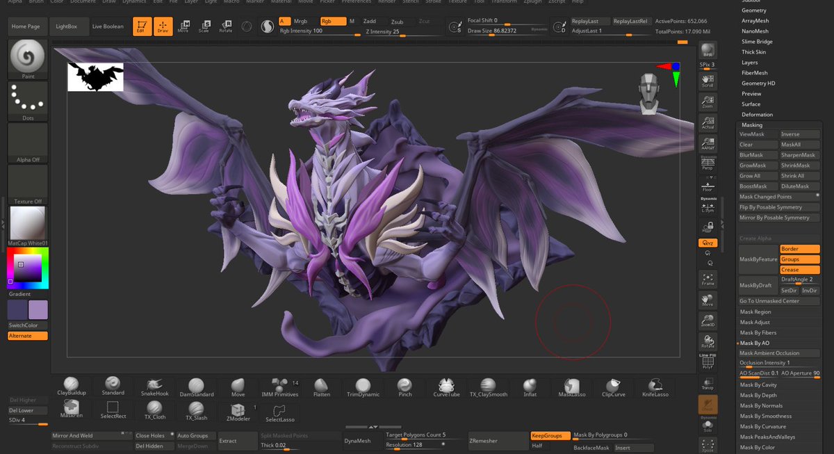The image size is (834, 454).
Task: Pick the Pinch brush
Action: click(404, 387)
